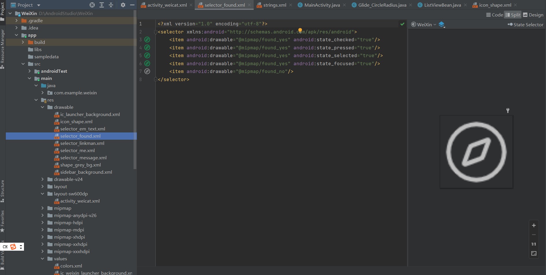
Task: Click the gutter drawable icon on line 3
Action: click(x=147, y=40)
